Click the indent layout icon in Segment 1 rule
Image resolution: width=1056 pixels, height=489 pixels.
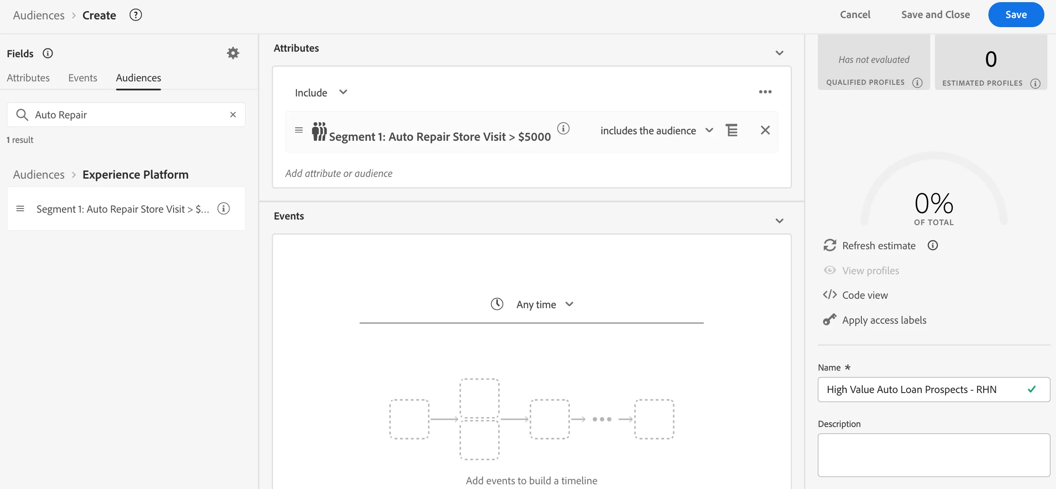(732, 130)
